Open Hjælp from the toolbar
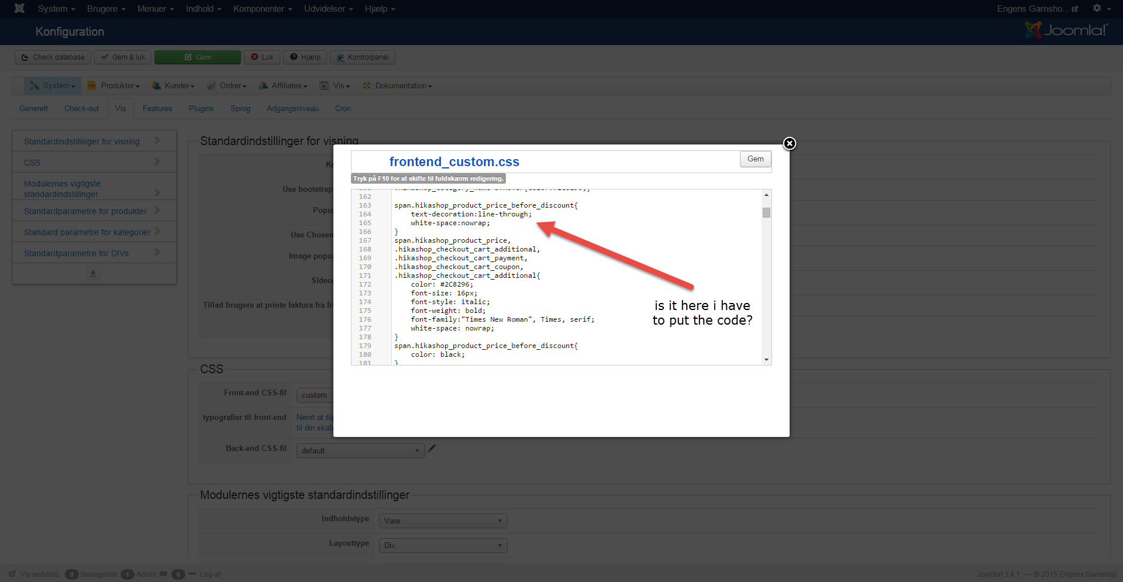Image resolution: width=1123 pixels, height=582 pixels. [305, 57]
